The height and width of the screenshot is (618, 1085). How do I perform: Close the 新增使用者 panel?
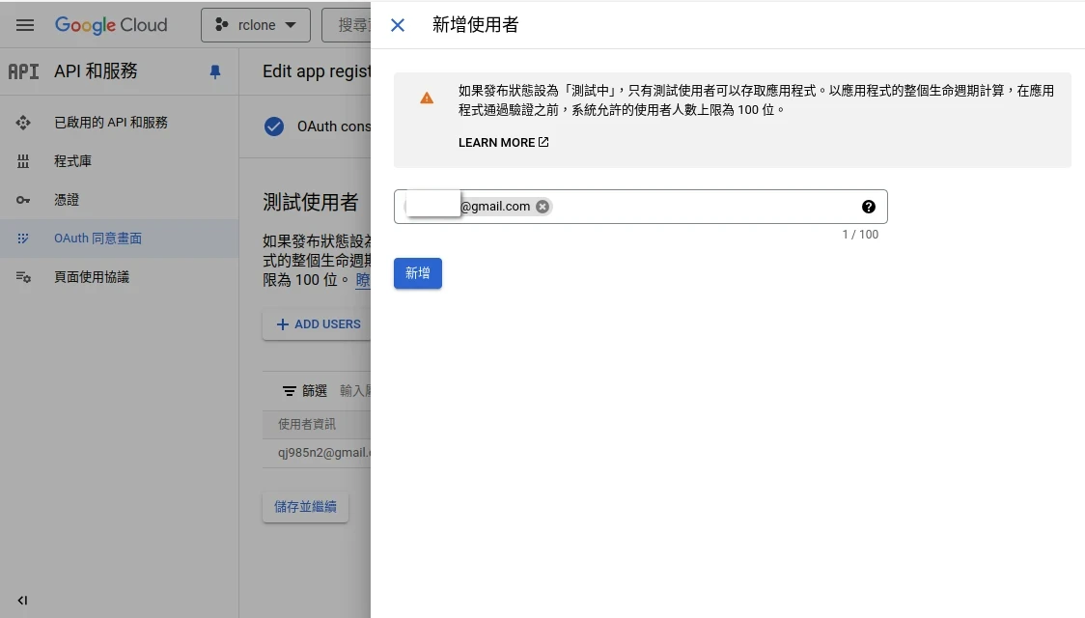(x=398, y=25)
